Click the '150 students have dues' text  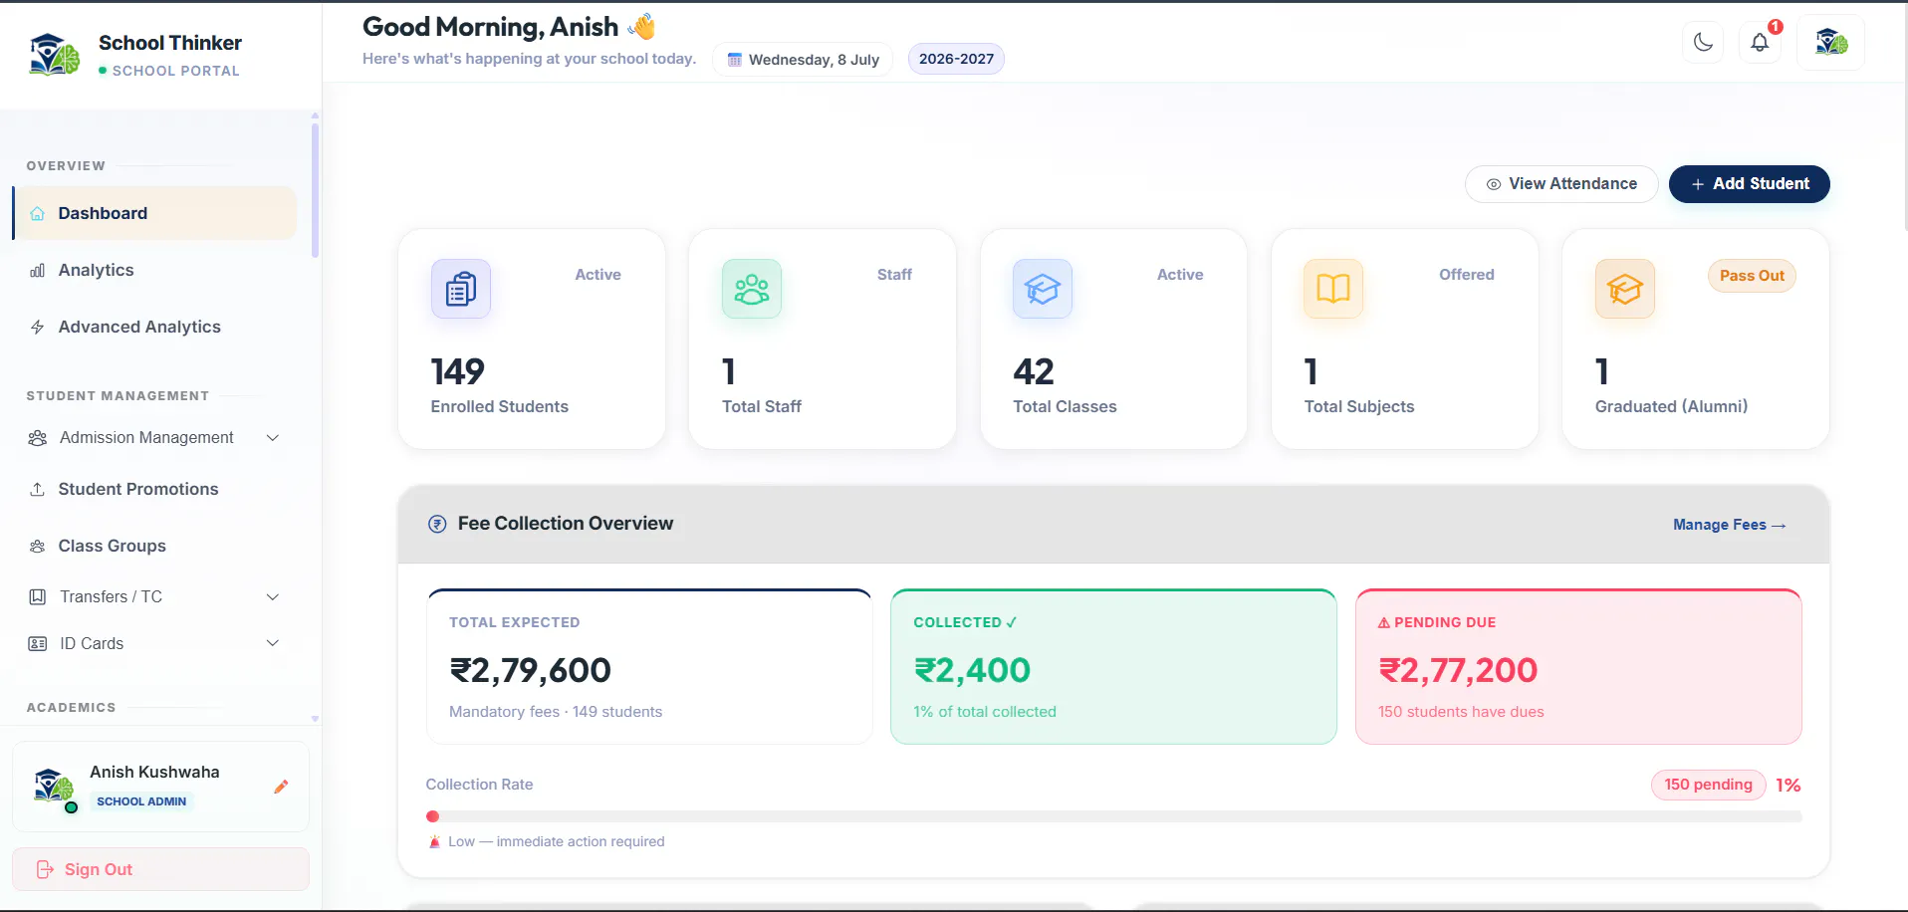(1461, 712)
